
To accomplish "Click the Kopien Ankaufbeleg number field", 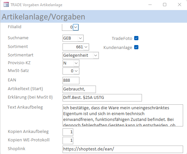I will [68, 132].
